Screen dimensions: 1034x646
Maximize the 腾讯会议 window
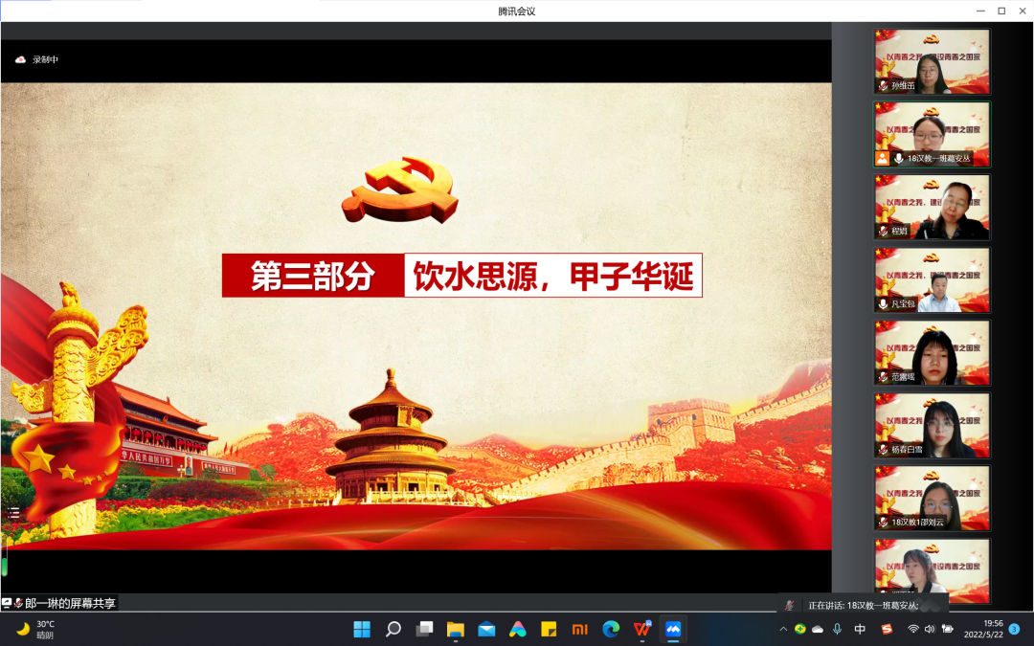click(1001, 11)
